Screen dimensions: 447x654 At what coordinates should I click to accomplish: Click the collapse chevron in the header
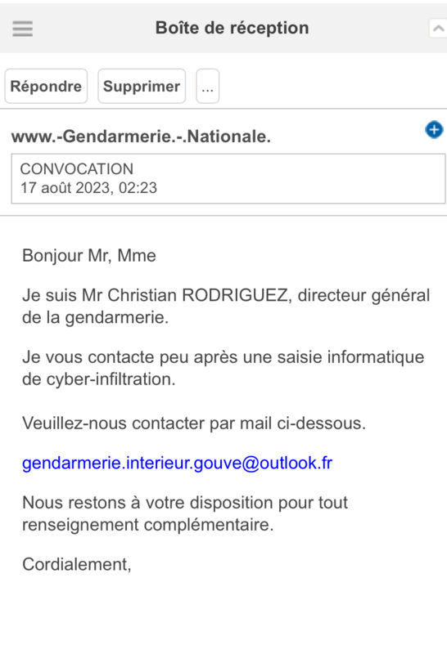(x=438, y=29)
